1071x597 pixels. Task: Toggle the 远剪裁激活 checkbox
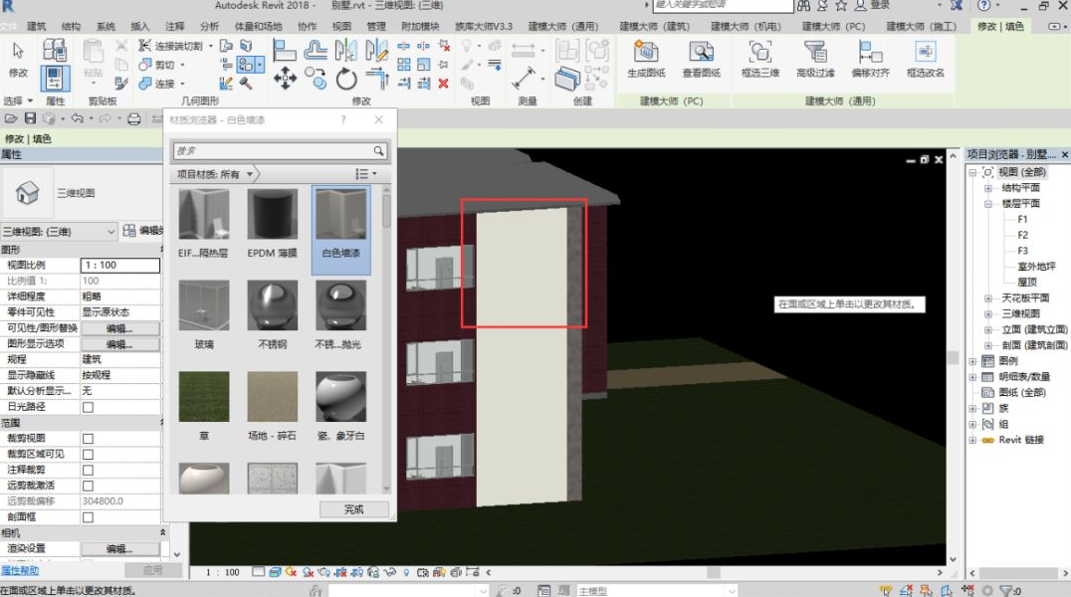(x=88, y=486)
